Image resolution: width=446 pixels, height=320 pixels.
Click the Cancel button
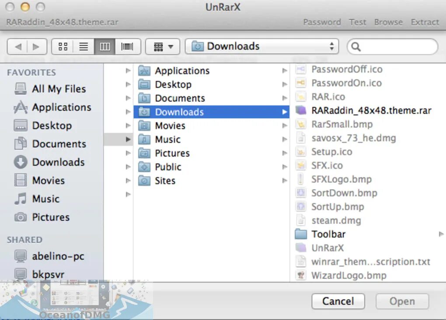338,301
